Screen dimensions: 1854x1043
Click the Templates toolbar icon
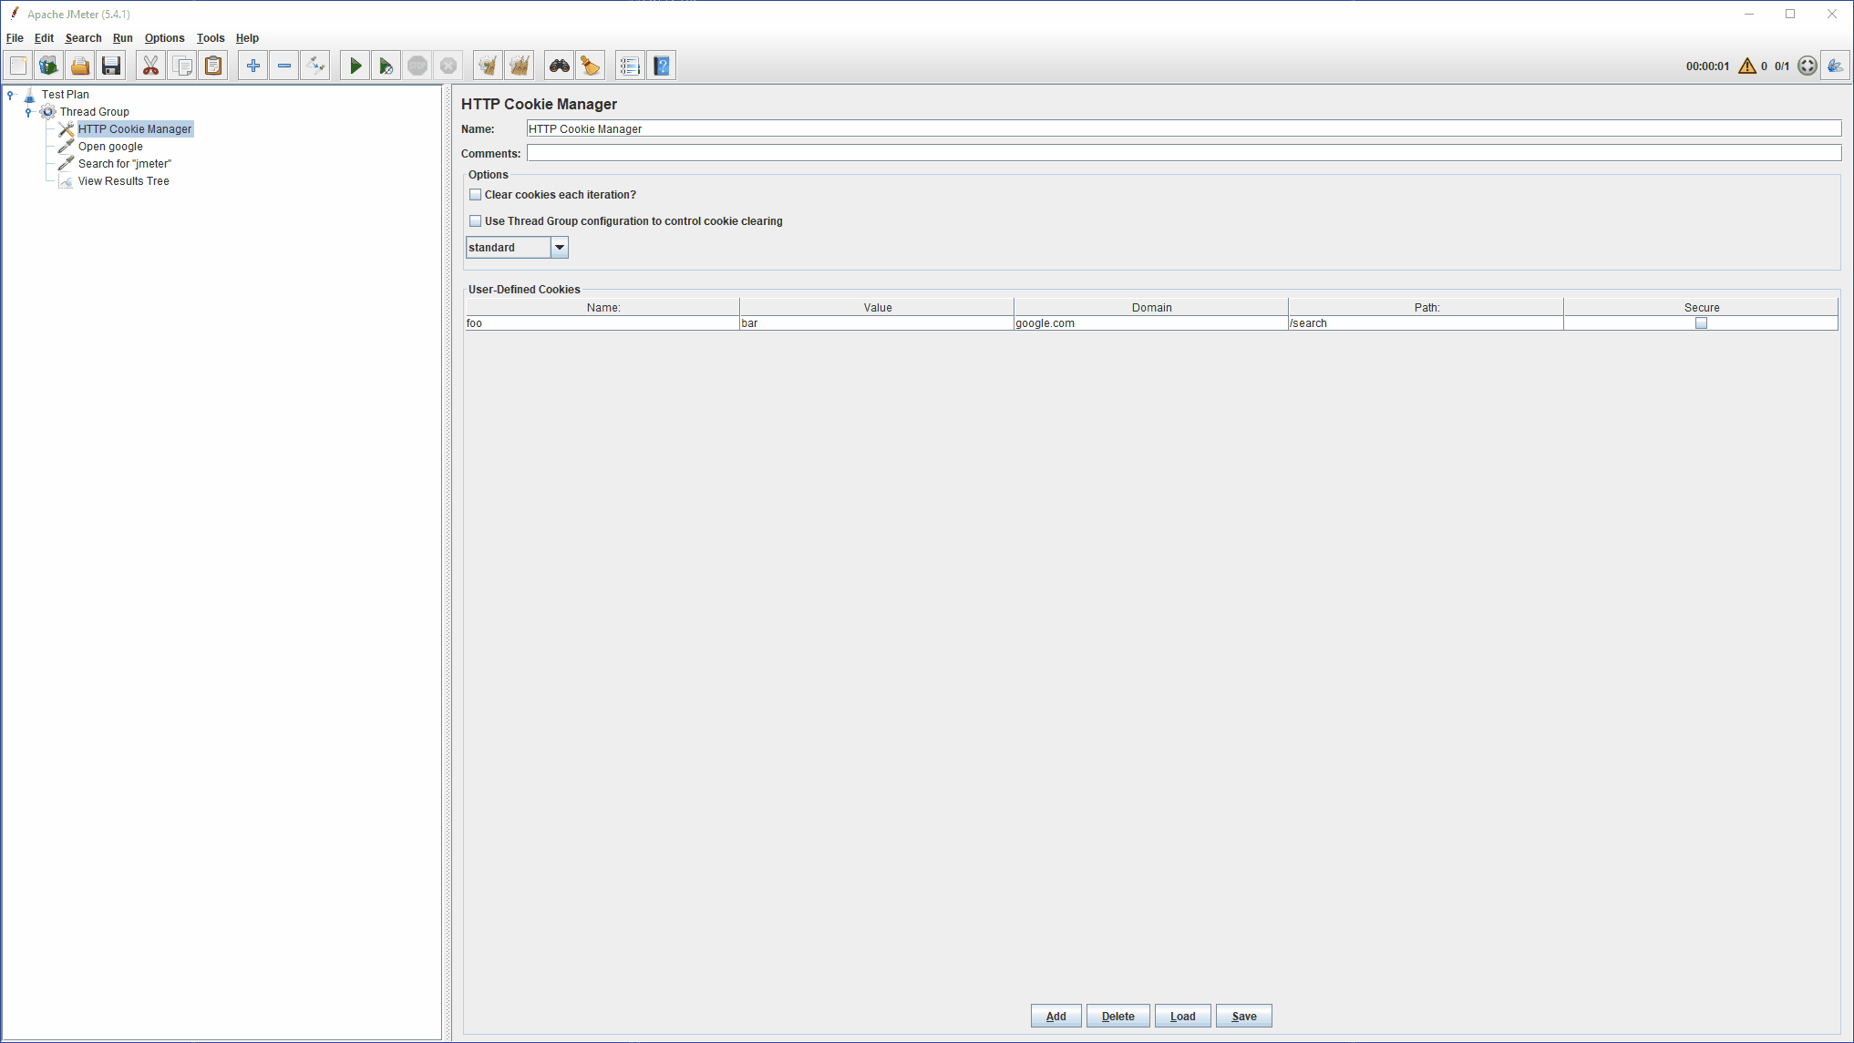pyautogui.click(x=49, y=66)
